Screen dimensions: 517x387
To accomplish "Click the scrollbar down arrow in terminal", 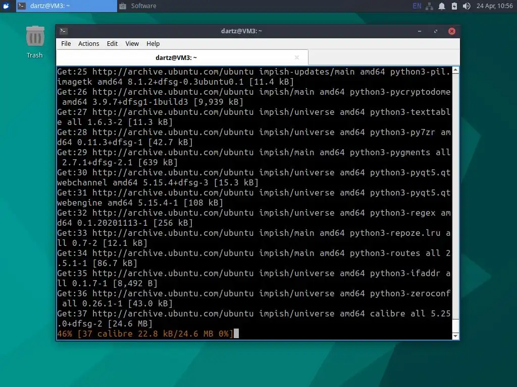I will tap(455, 336).
